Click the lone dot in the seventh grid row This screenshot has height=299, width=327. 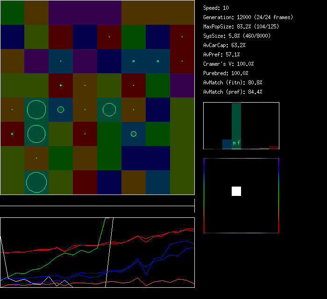click(x=36, y=158)
